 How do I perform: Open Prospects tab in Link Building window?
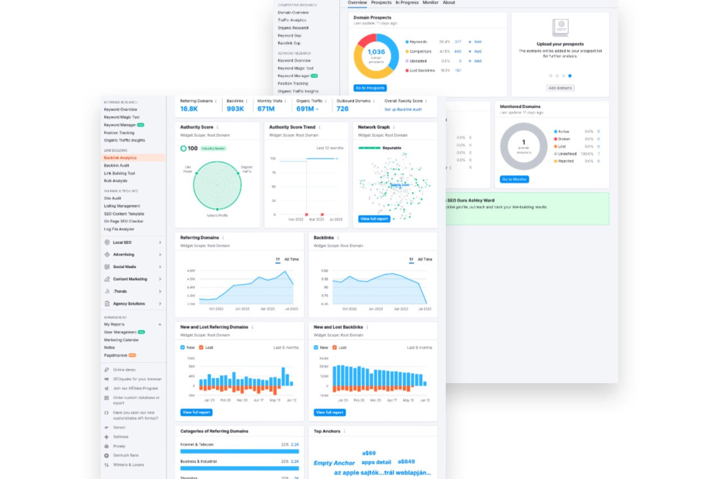click(381, 3)
